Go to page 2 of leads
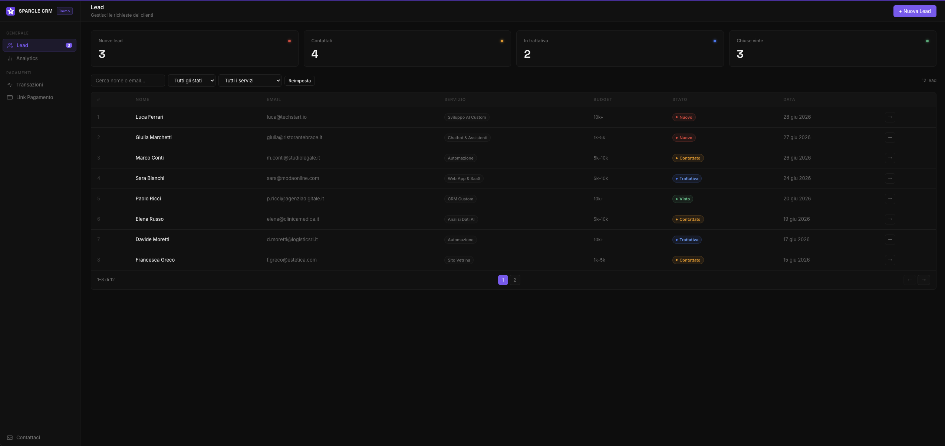945x446 pixels. 515,280
